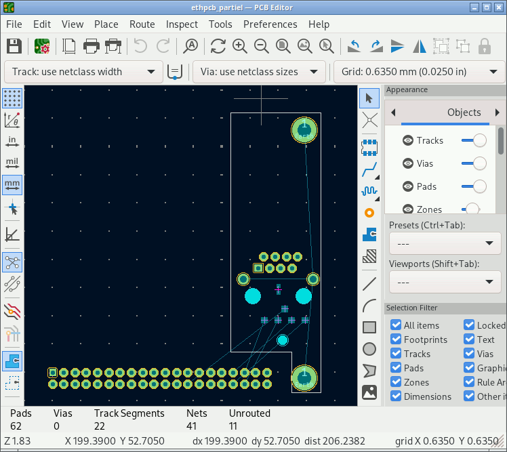Refresh the view
507x452 pixels.
[218, 46]
